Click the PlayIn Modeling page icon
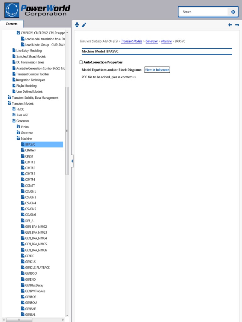Screen dimensions: 242x322 (14, 86)
